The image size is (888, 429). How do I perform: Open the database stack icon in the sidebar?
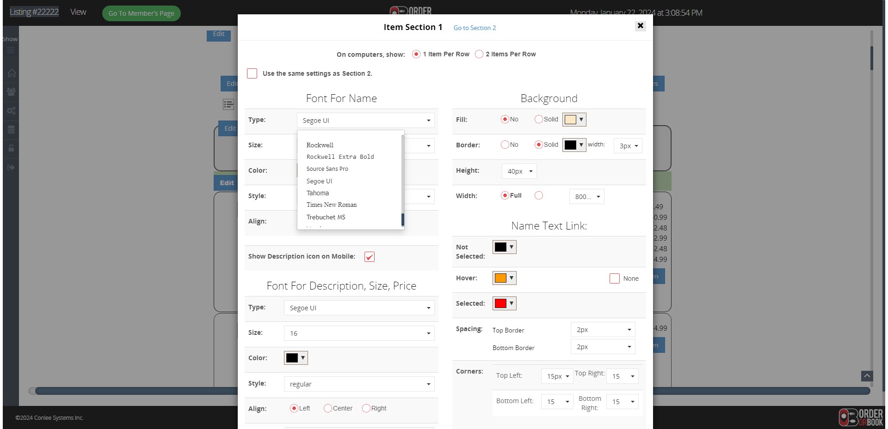(11, 130)
